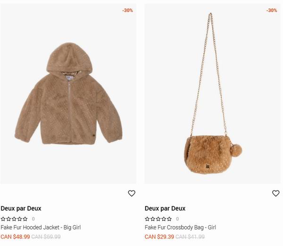Click the struck-through CAN $69.99 price
The width and height of the screenshot is (283, 246).
[46, 237]
